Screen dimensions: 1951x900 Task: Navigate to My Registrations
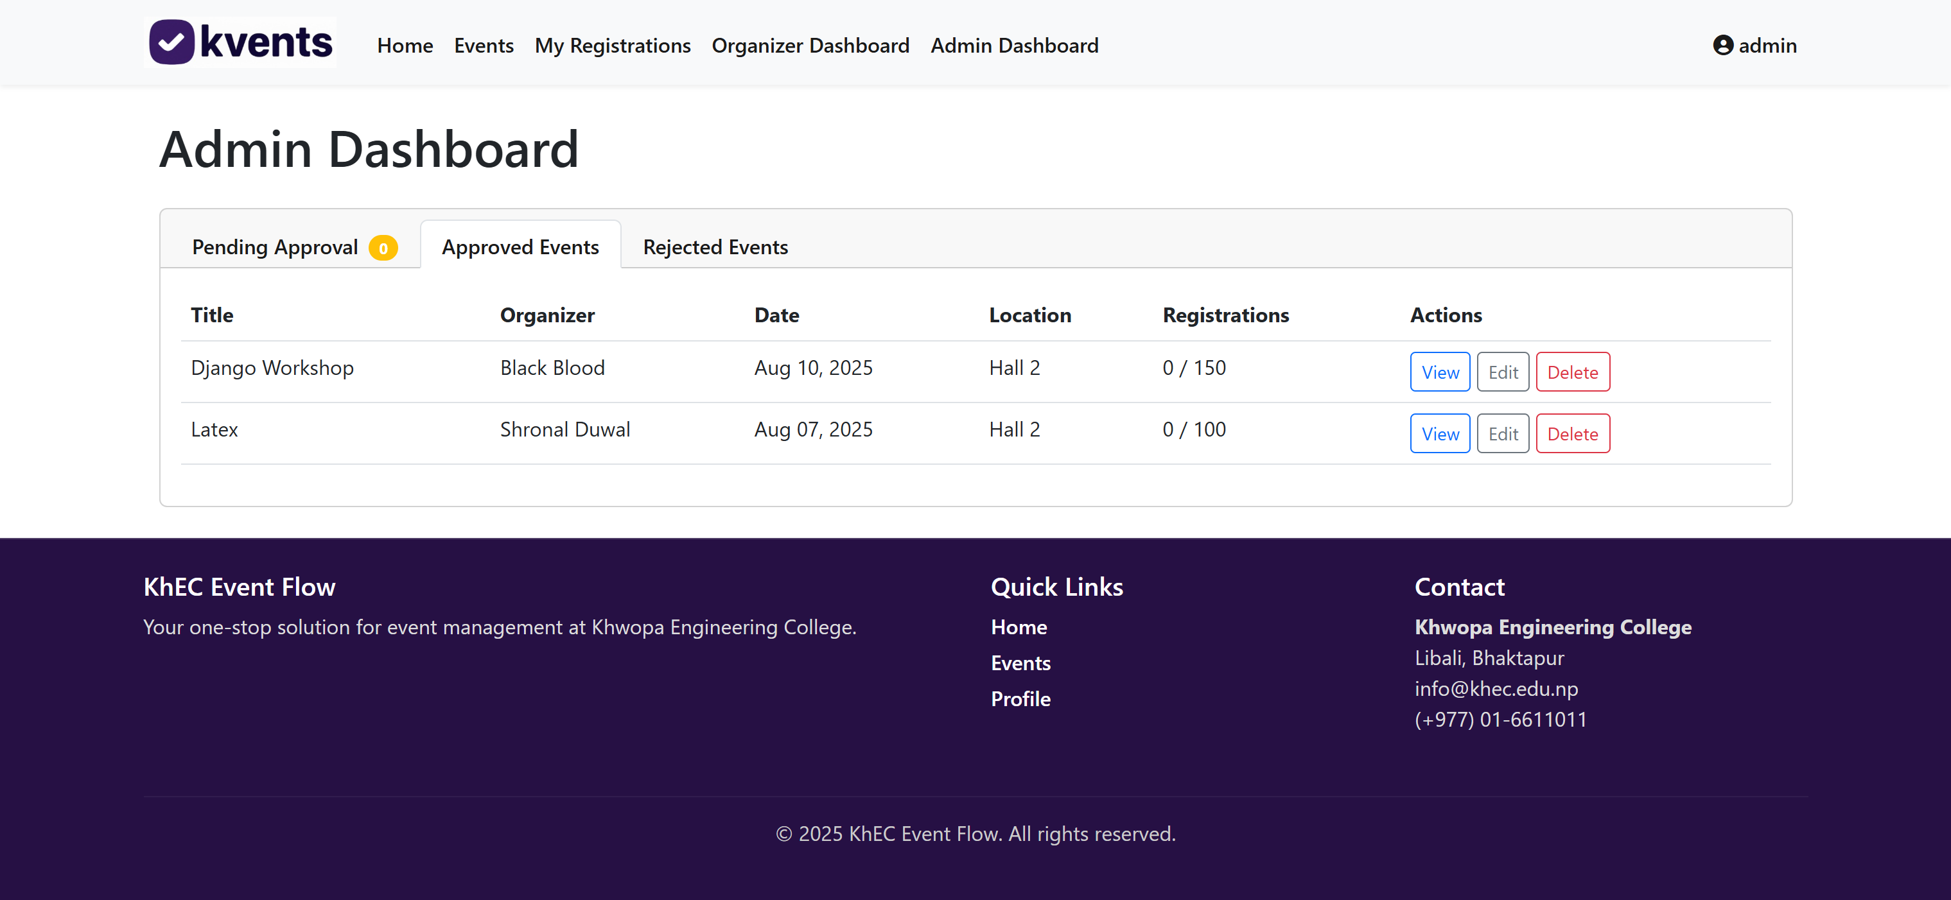[612, 46]
